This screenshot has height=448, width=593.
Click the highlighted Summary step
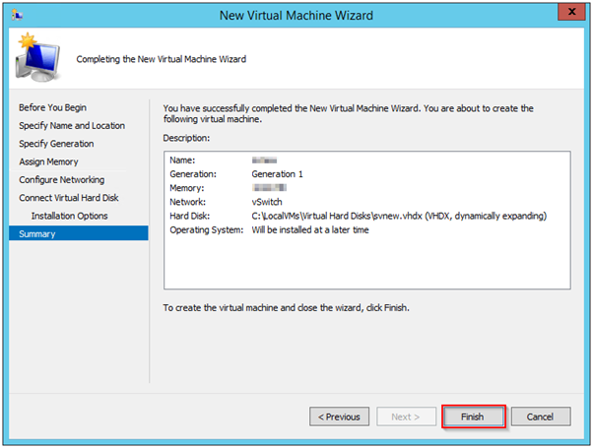[37, 233]
